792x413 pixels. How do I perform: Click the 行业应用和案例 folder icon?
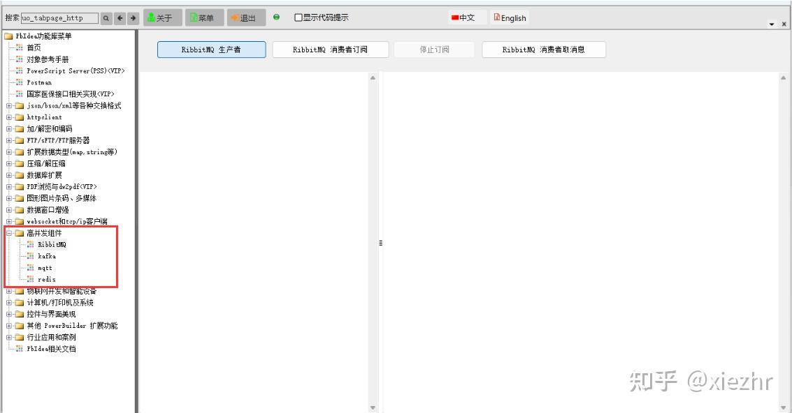(x=19, y=338)
